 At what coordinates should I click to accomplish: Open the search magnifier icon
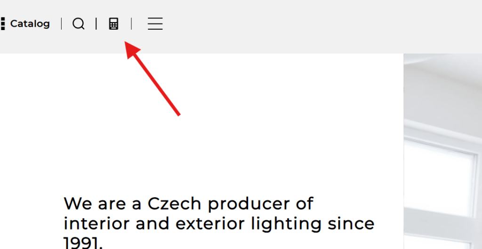point(79,23)
